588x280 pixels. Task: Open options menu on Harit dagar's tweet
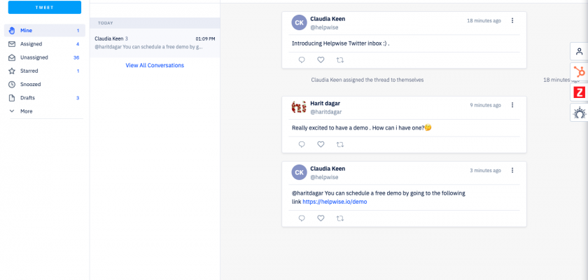pos(512,105)
